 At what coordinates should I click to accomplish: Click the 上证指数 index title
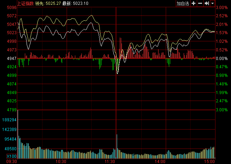click(26, 3)
